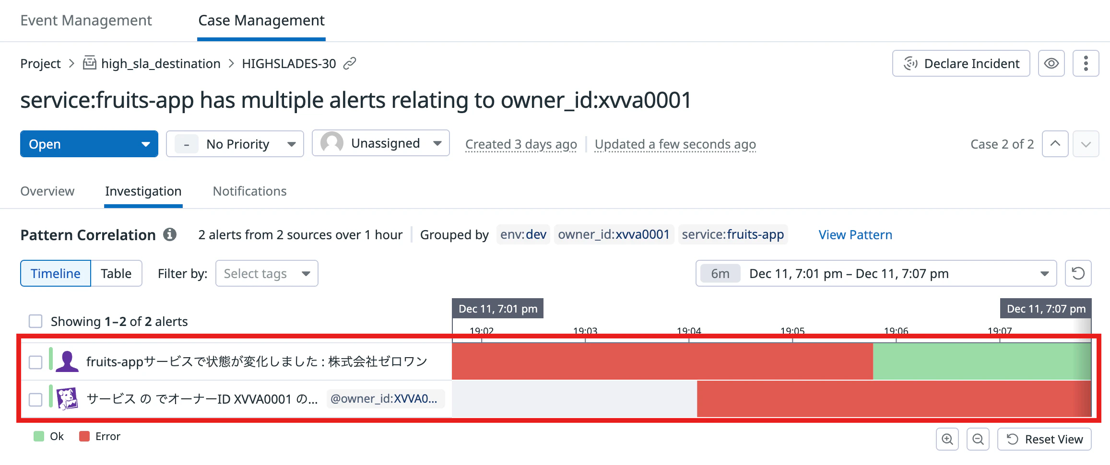Click the Reset View button
This screenshot has height=465, width=1110.
[1044, 439]
